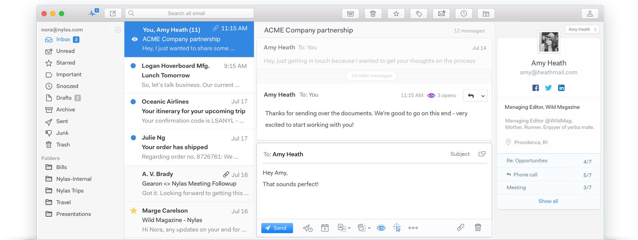Archive the selected thread

click(x=350, y=14)
